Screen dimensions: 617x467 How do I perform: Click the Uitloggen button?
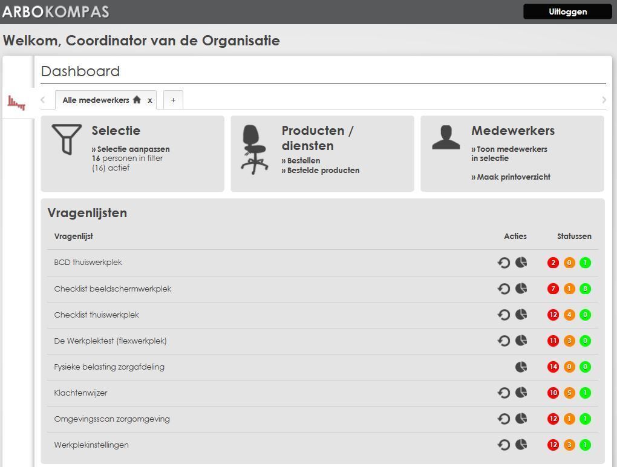(567, 11)
